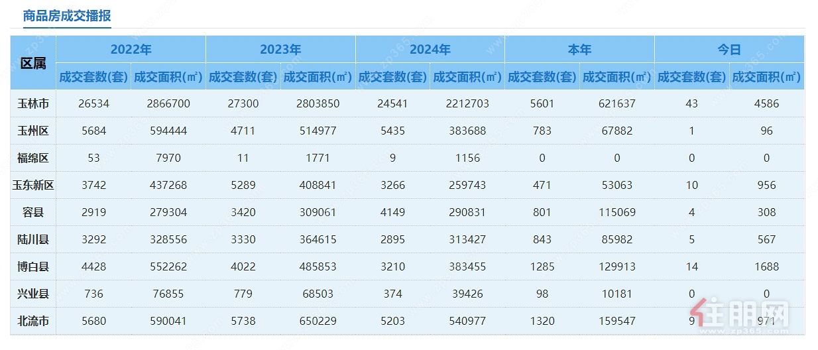Click the 2022年 column group header
The height and width of the screenshot is (350, 818).
131,50
